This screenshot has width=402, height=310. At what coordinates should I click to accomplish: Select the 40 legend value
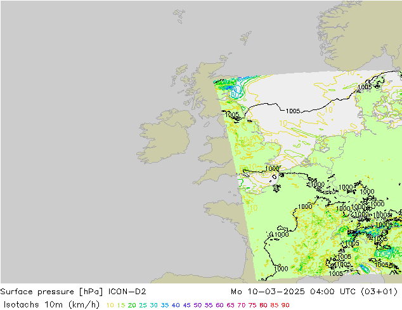[176, 305]
